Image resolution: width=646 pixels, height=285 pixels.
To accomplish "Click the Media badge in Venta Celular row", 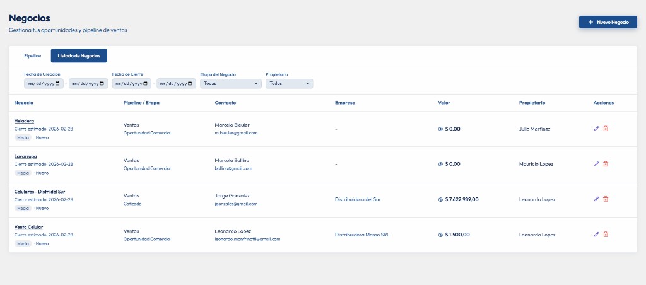I will point(23,243).
